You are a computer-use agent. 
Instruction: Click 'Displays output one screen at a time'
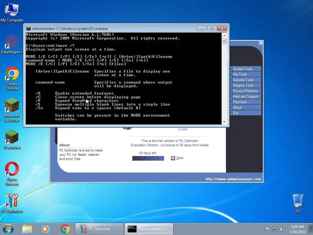tap(71, 49)
